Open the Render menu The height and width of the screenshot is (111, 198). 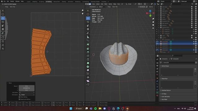pyautogui.click(x=12, y=1)
